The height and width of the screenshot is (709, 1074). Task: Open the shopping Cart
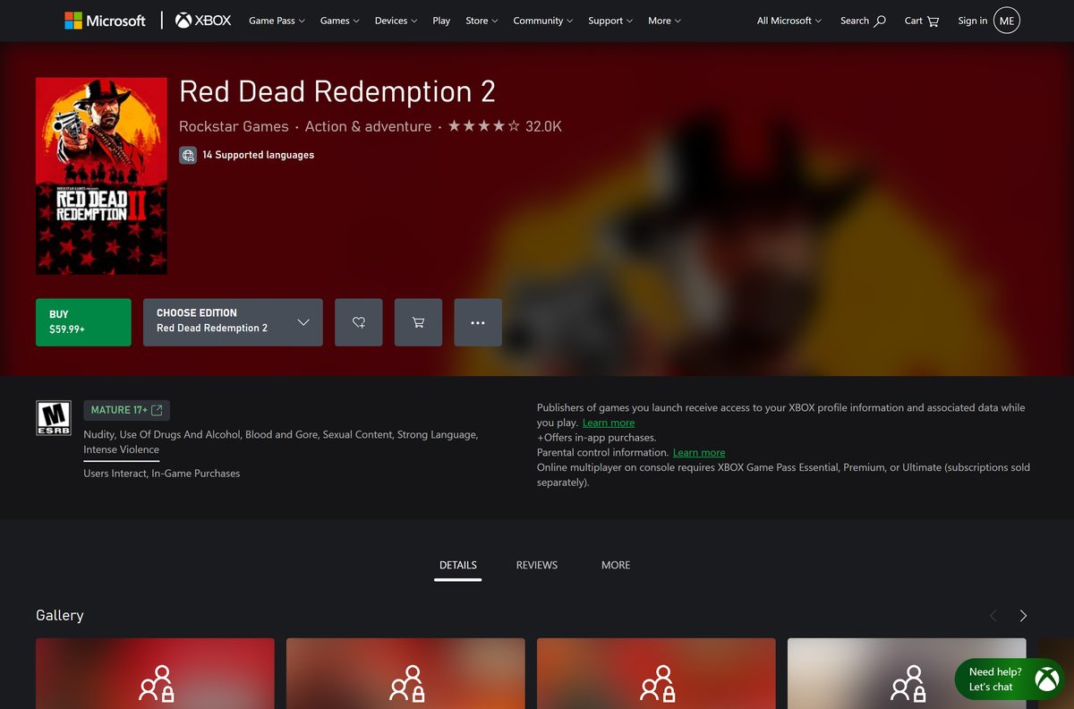(922, 21)
